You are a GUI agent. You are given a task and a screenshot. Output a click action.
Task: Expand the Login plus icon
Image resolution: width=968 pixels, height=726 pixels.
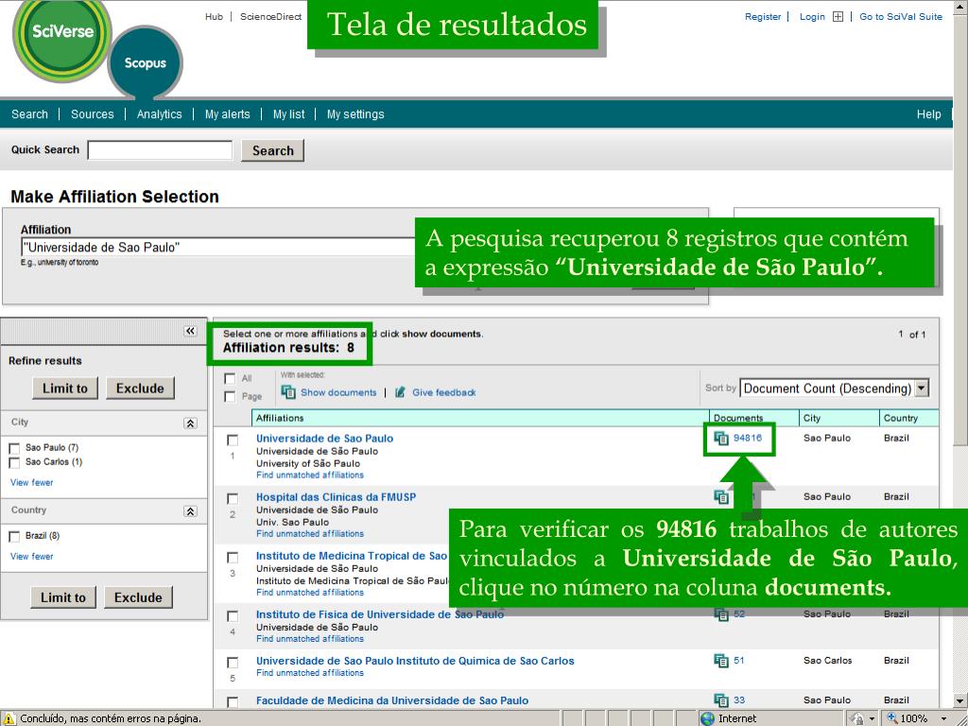[838, 17]
